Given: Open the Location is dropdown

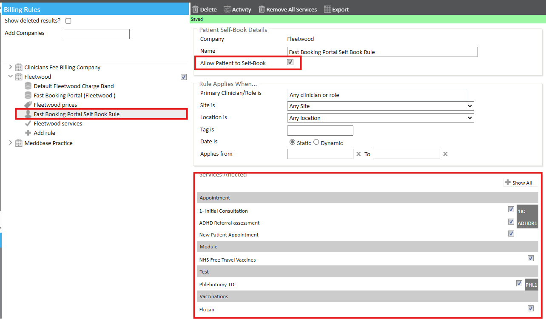Looking at the screenshot, I should 381,118.
